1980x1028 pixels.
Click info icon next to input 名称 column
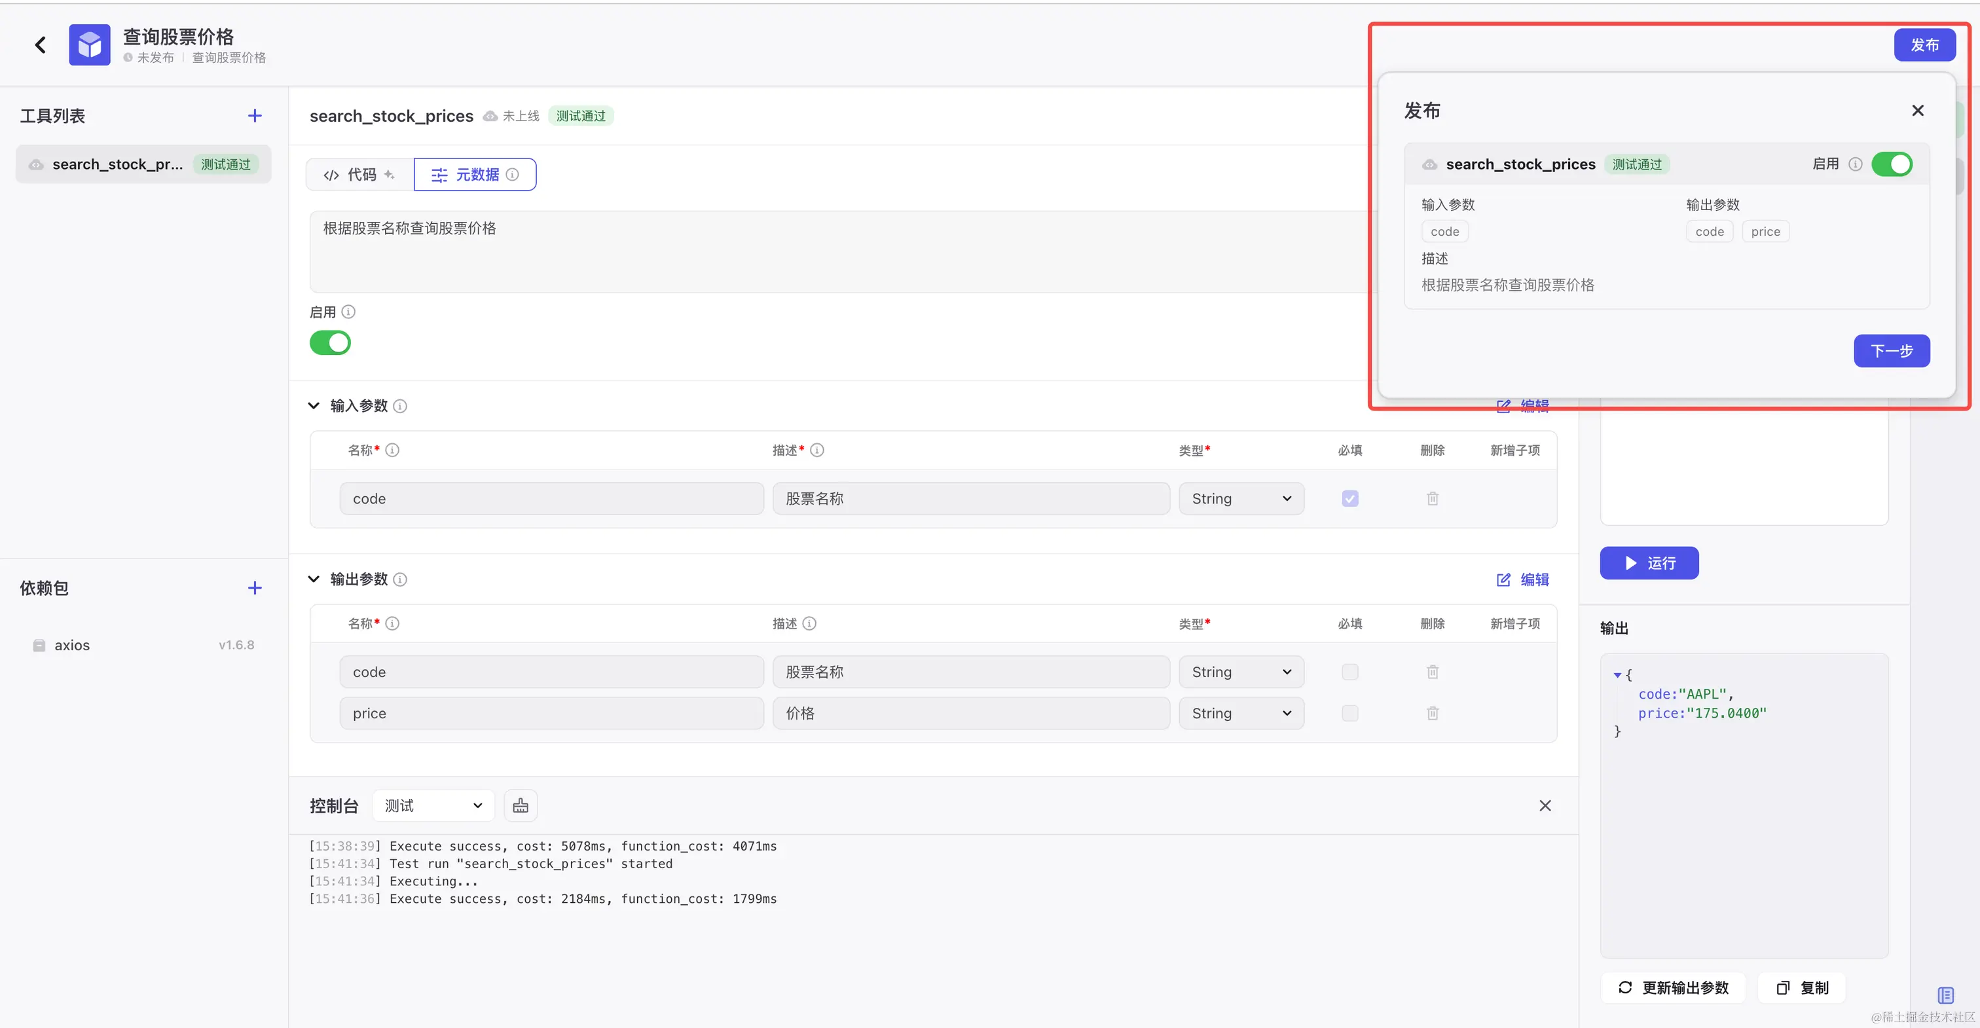(392, 450)
